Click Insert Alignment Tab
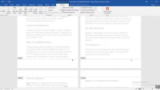The width and height of the screenshot is (160, 90). pyautogui.click(x=87, y=12)
